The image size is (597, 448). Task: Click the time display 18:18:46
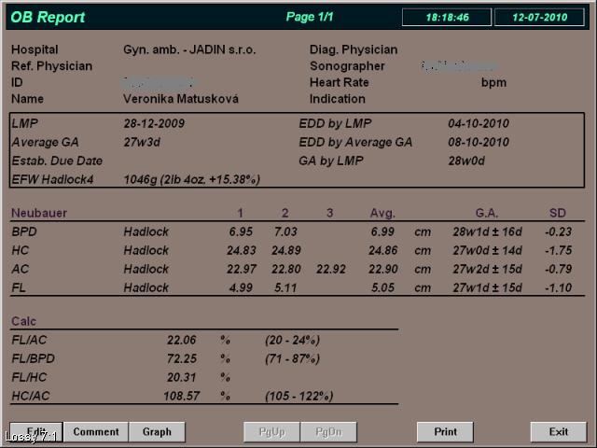coord(448,17)
